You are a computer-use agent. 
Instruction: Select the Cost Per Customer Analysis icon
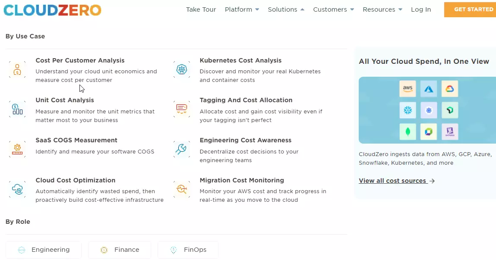(x=17, y=69)
